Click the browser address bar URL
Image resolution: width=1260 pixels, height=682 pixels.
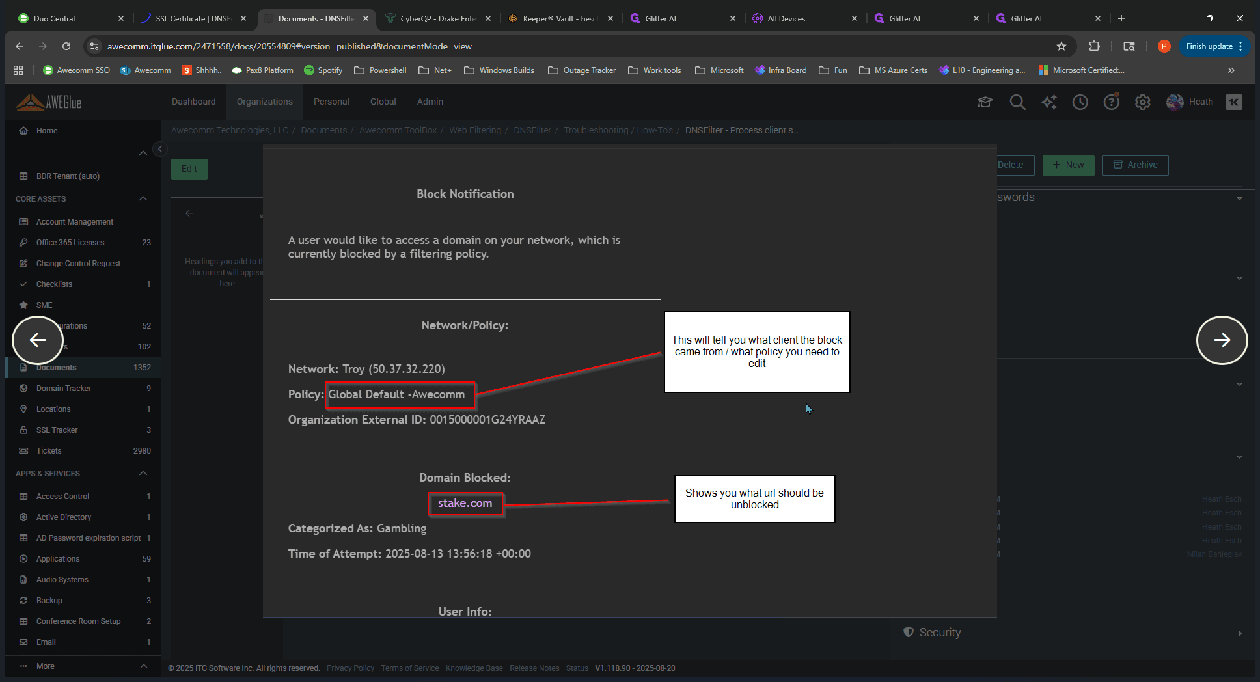pos(290,46)
